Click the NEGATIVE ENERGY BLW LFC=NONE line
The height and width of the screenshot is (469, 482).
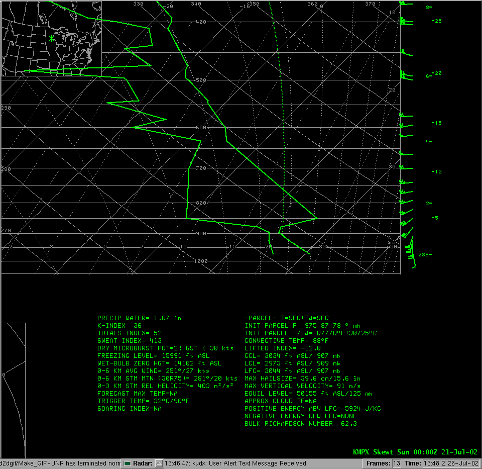point(301,416)
